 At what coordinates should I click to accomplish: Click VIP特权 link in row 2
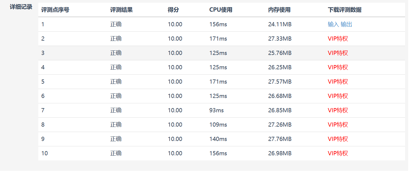click(338, 39)
